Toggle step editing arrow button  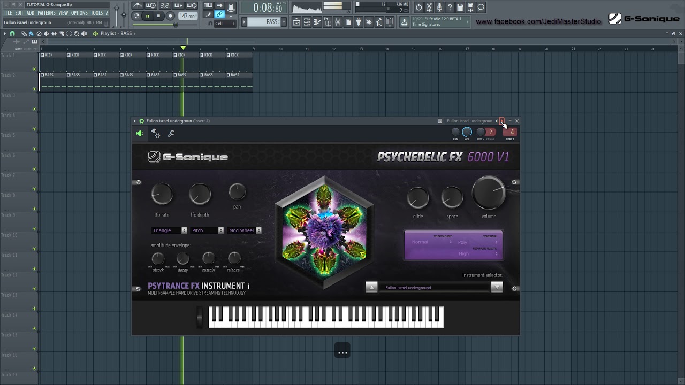click(x=219, y=6)
